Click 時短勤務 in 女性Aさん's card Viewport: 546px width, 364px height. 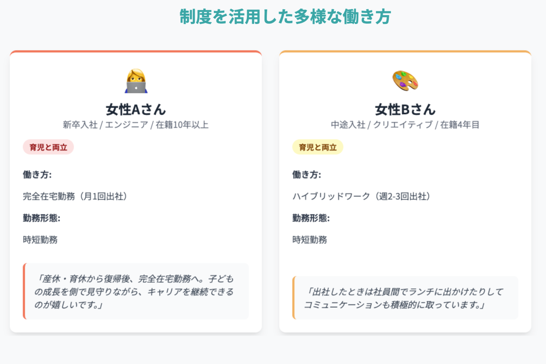tap(40, 240)
